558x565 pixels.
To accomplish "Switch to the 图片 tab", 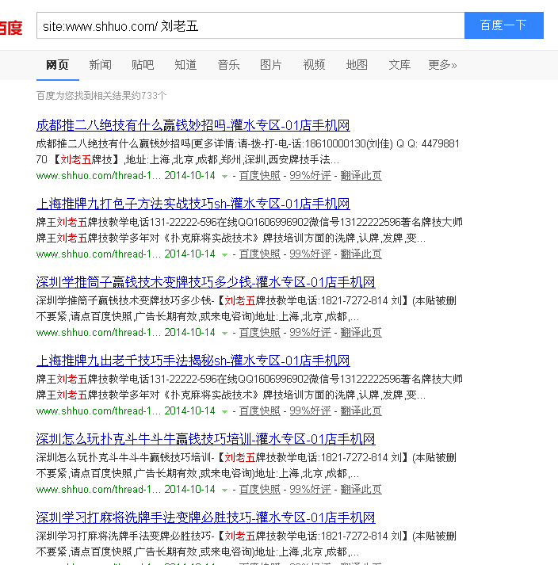I will click(x=271, y=65).
